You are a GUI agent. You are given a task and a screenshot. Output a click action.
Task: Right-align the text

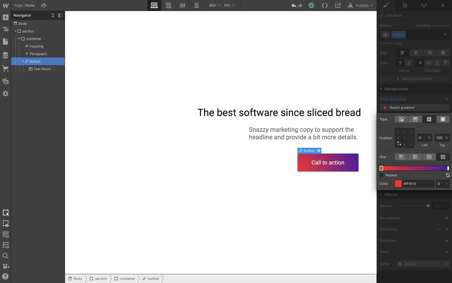tap(429, 53)
